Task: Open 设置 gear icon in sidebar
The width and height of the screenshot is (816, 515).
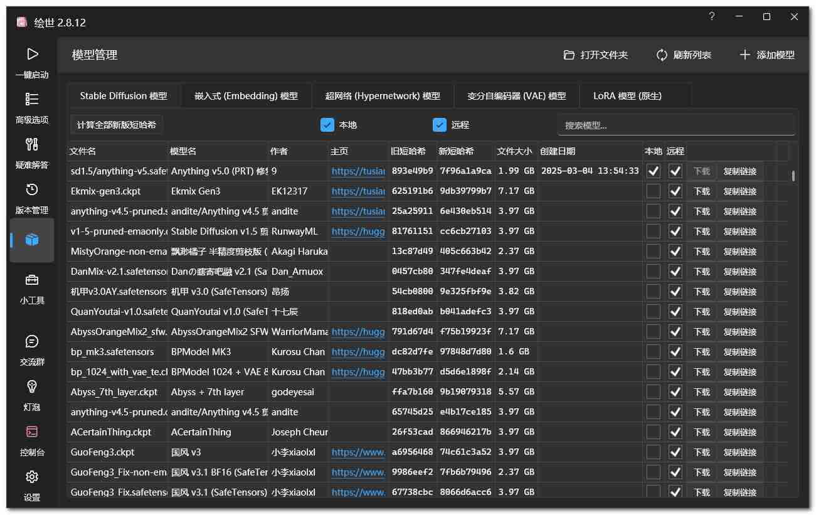Action: tap(32, 478)
